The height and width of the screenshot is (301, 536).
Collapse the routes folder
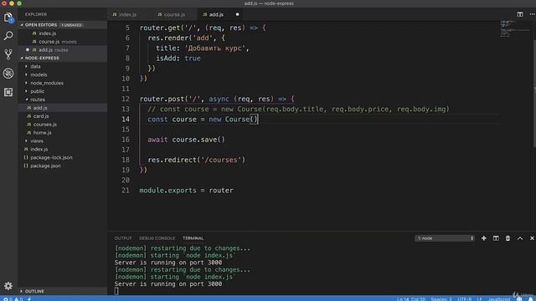(38, 99)
